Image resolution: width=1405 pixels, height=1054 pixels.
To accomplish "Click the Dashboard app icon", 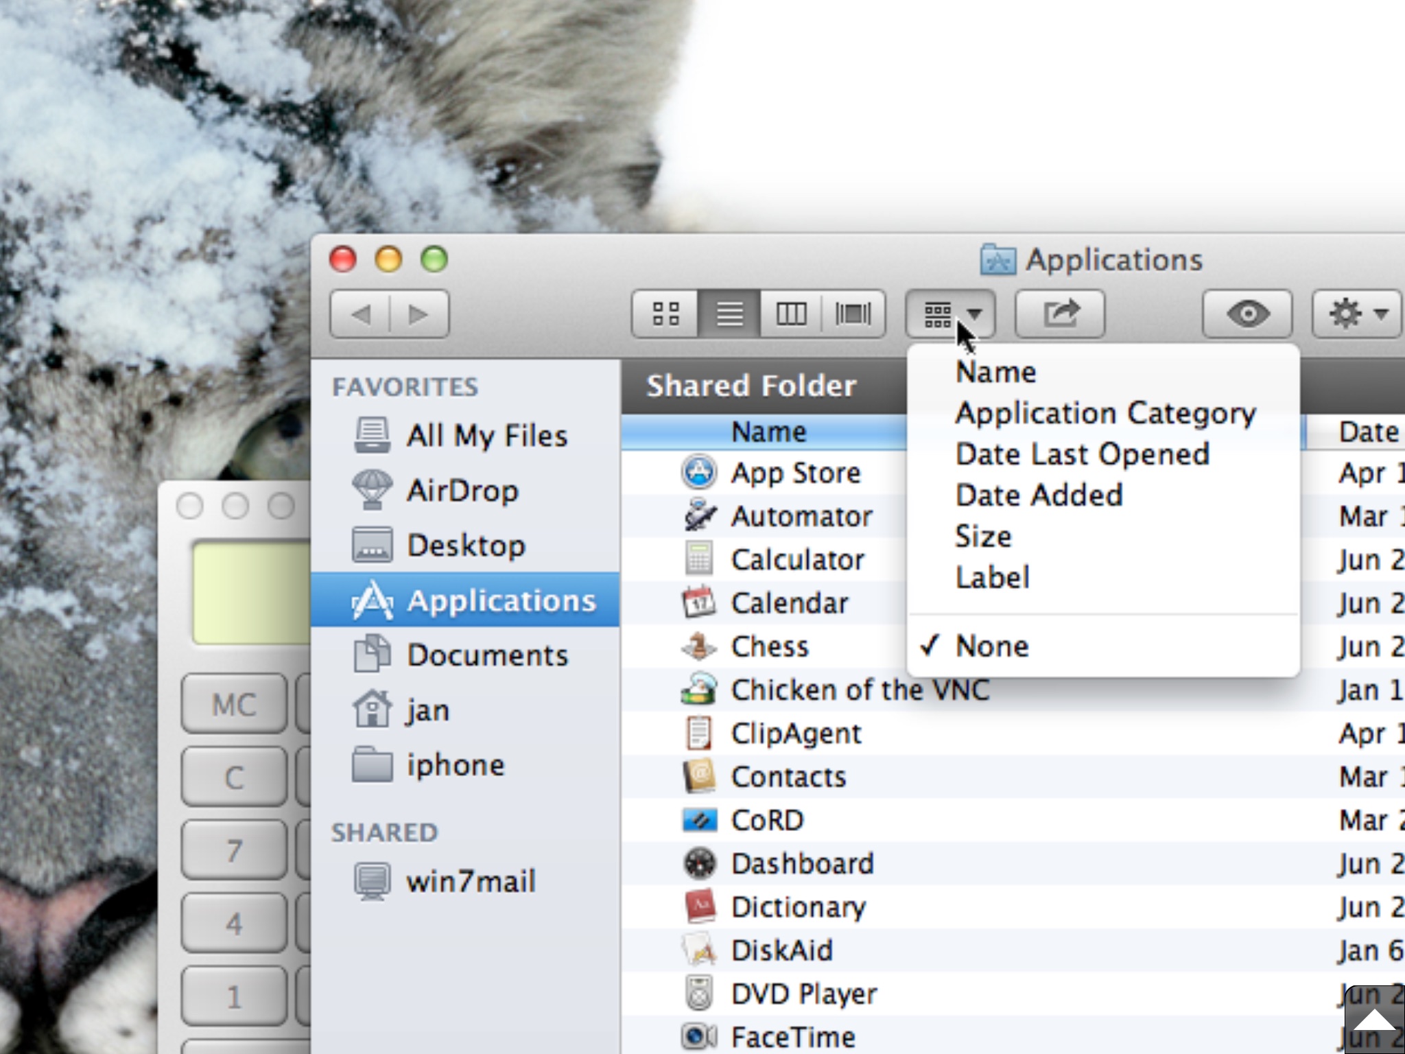I will tap(699, 863).
